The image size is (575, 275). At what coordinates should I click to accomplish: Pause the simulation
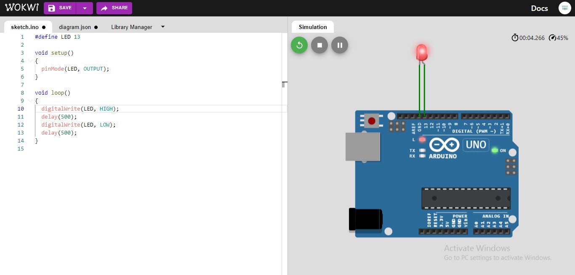click(x=340, y=45)
